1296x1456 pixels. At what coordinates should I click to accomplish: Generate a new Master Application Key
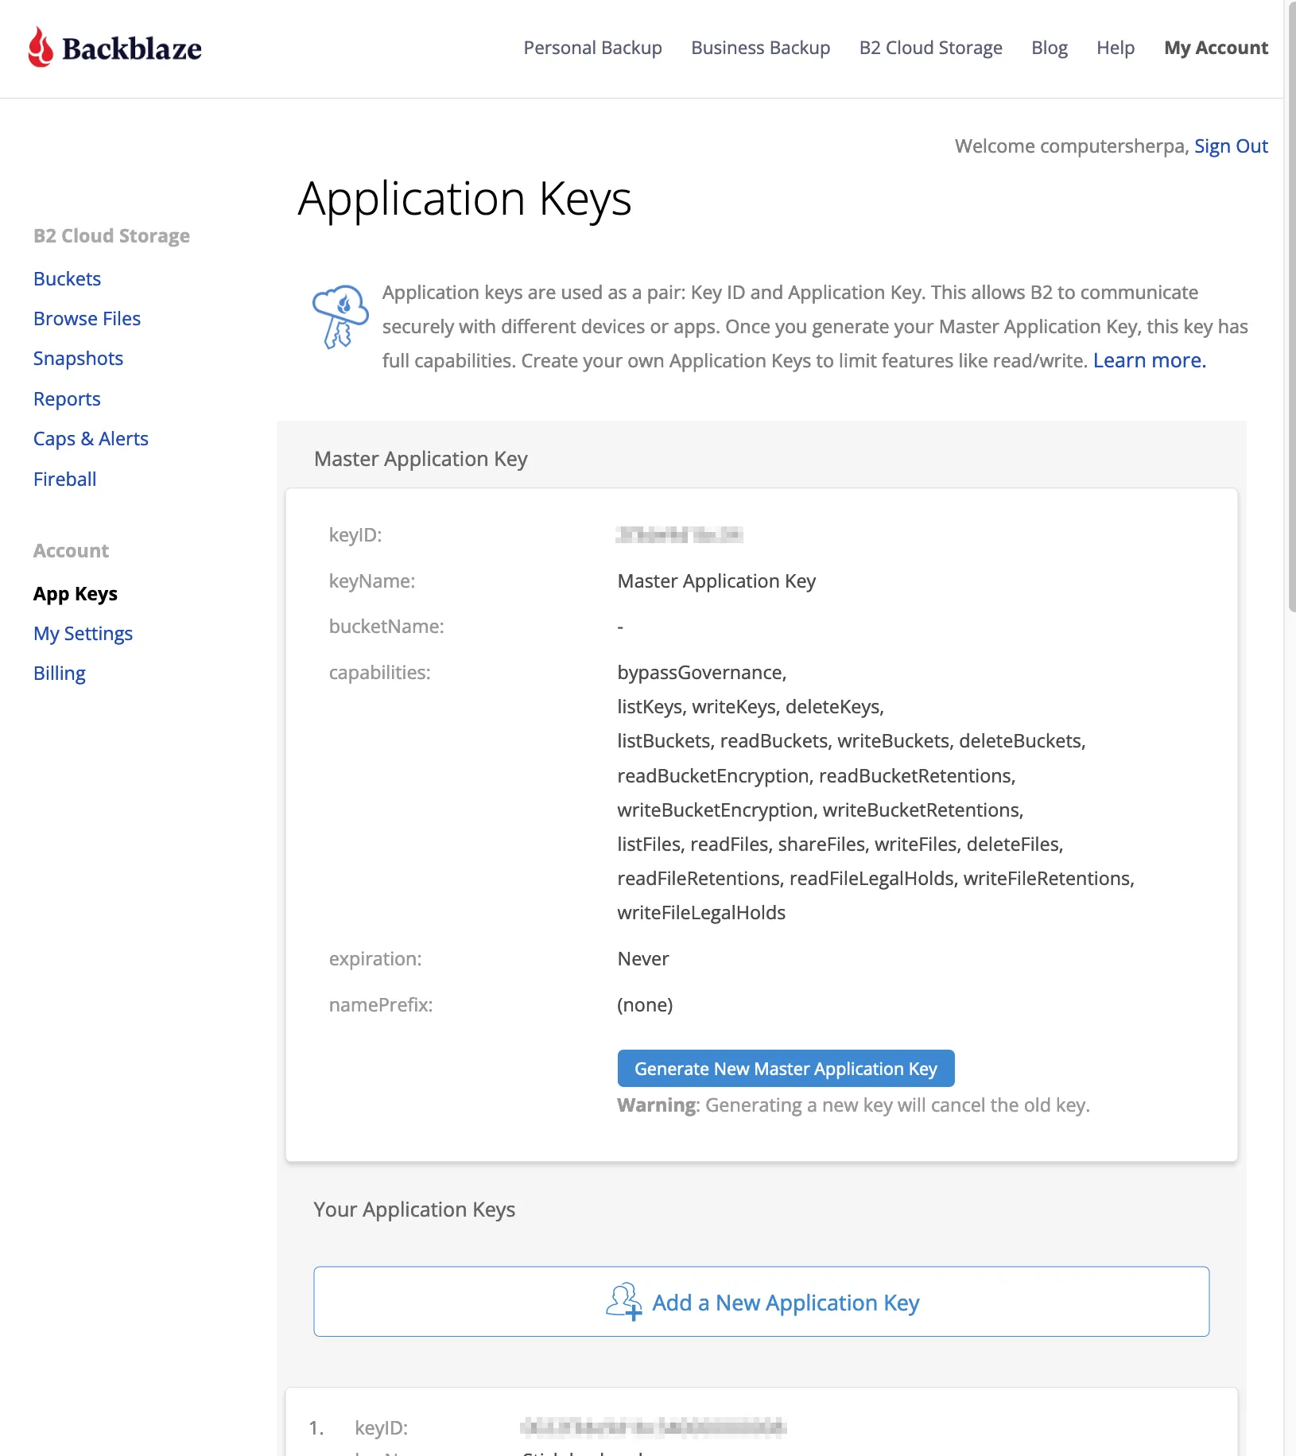coord(786,1068)
